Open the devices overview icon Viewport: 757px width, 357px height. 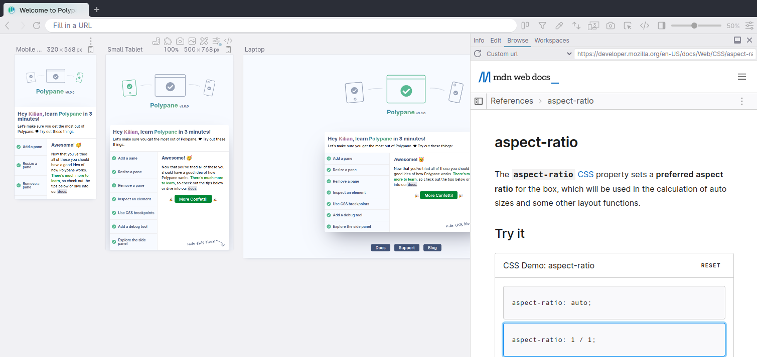[593, 26]
